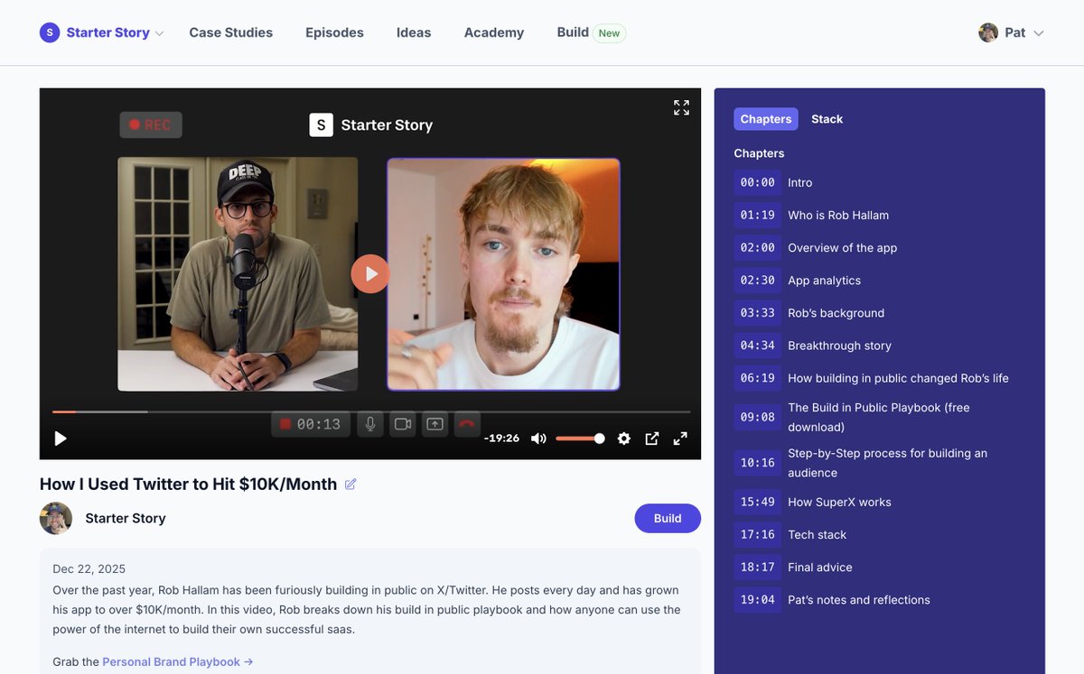End the recording with the red phone icon
1084x674 pixels.
466,423
